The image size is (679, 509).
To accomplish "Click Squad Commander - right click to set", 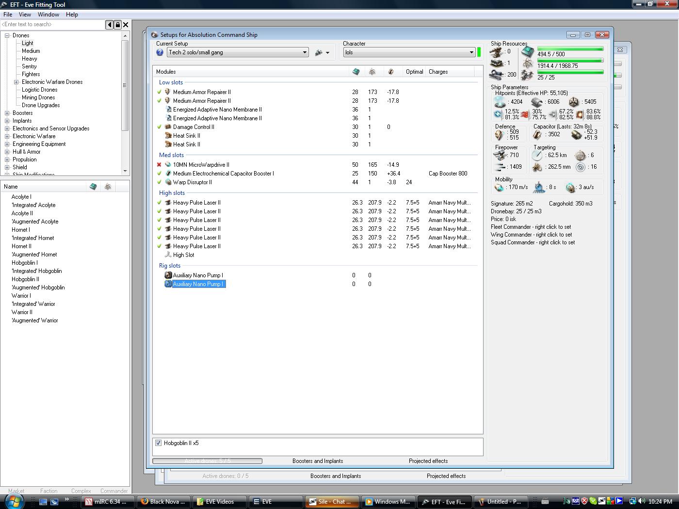I will click(x=533, y=242).
